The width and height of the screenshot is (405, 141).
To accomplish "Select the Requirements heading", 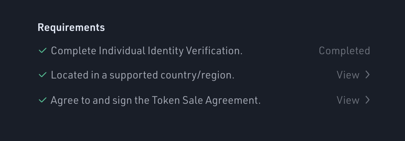I will point(71,28).
